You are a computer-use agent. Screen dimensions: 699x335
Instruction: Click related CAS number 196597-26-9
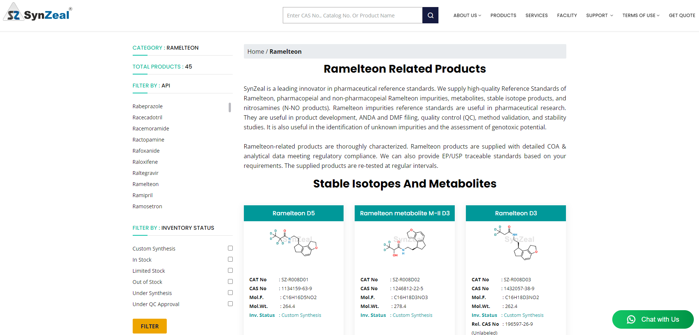519,324
